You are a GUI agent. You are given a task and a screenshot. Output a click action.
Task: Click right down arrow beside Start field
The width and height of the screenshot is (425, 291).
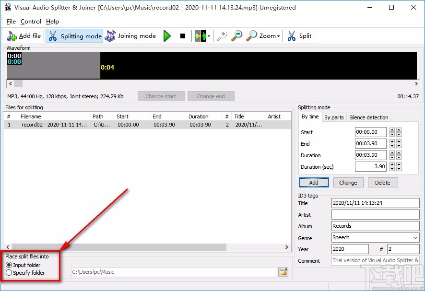(x=399, y=134)
